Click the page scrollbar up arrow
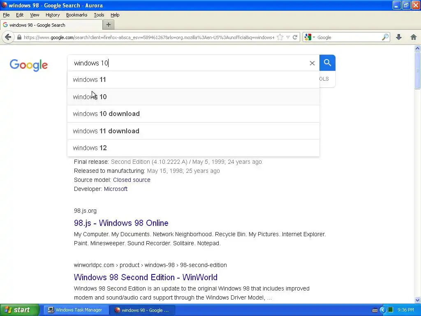Screen dimensions: 421x316 pos(417,49)
